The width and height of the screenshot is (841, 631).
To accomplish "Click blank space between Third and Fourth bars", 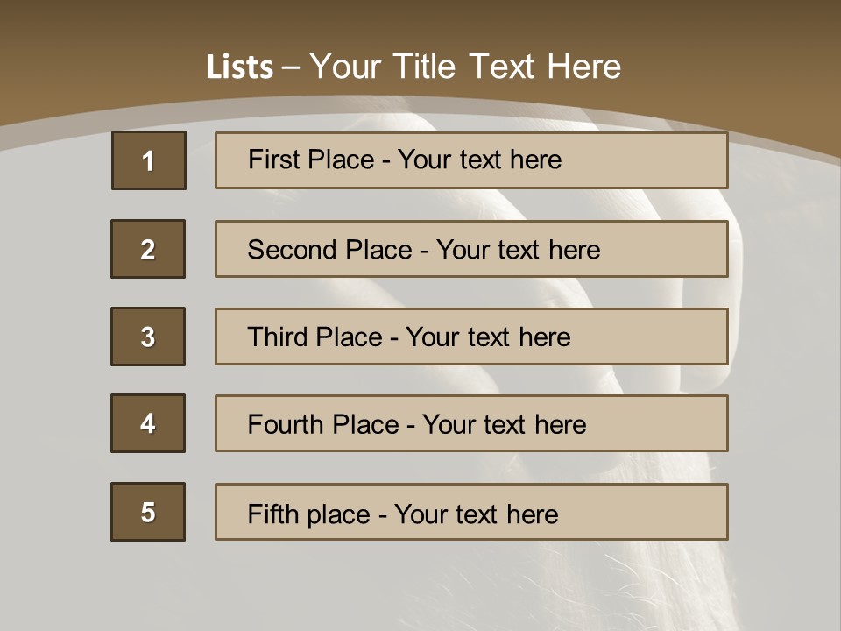I will point(471,380).
